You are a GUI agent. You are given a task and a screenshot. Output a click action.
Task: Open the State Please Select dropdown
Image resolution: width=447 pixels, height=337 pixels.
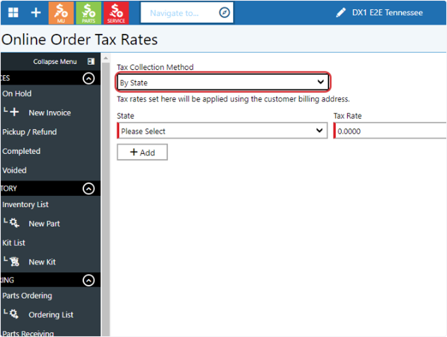click(222, 131)
